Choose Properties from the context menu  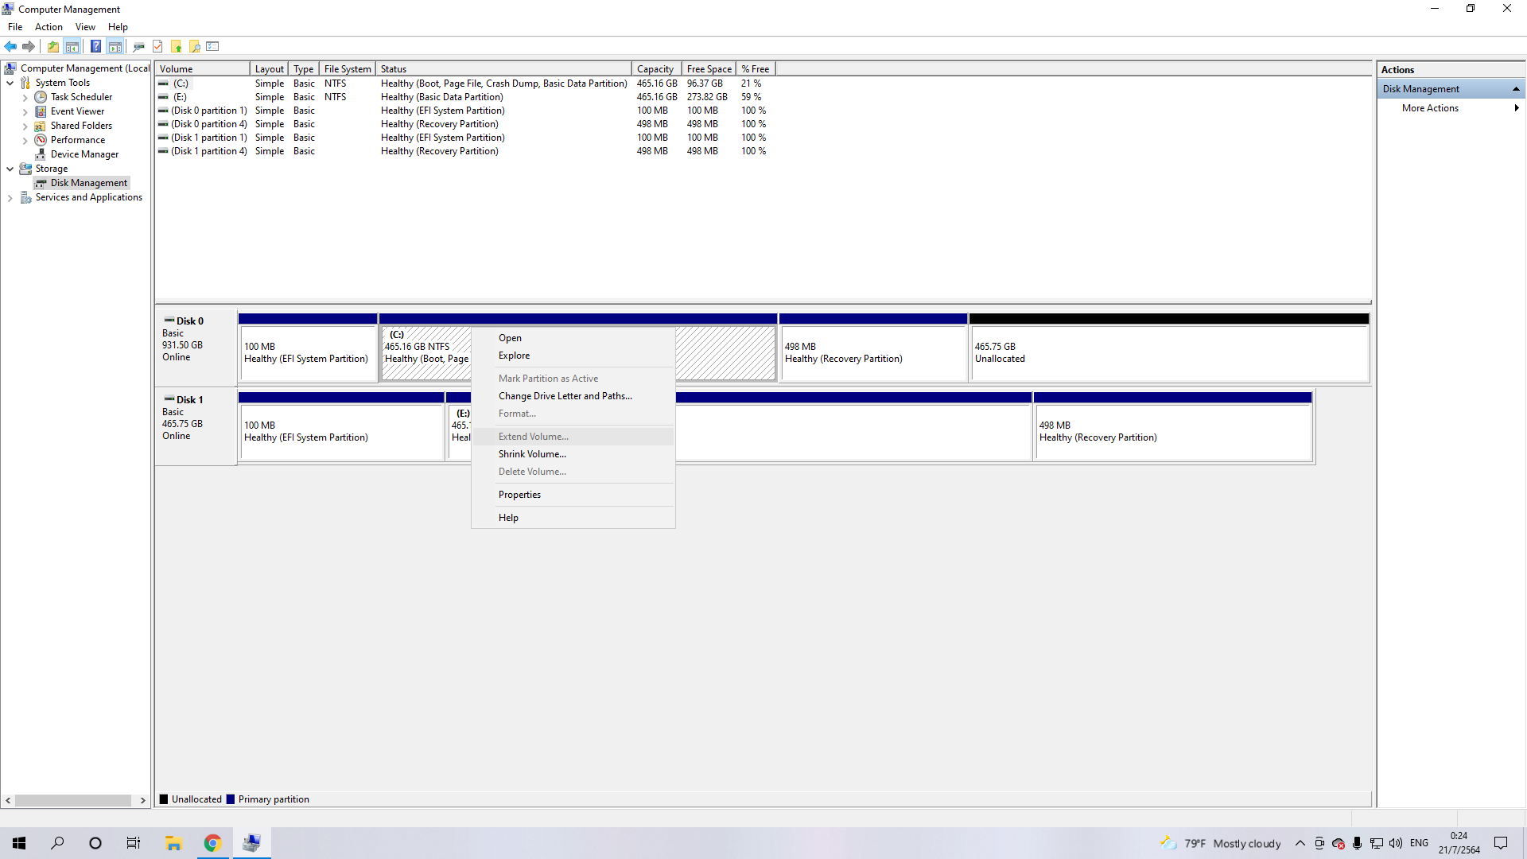(x=573, y=495)
